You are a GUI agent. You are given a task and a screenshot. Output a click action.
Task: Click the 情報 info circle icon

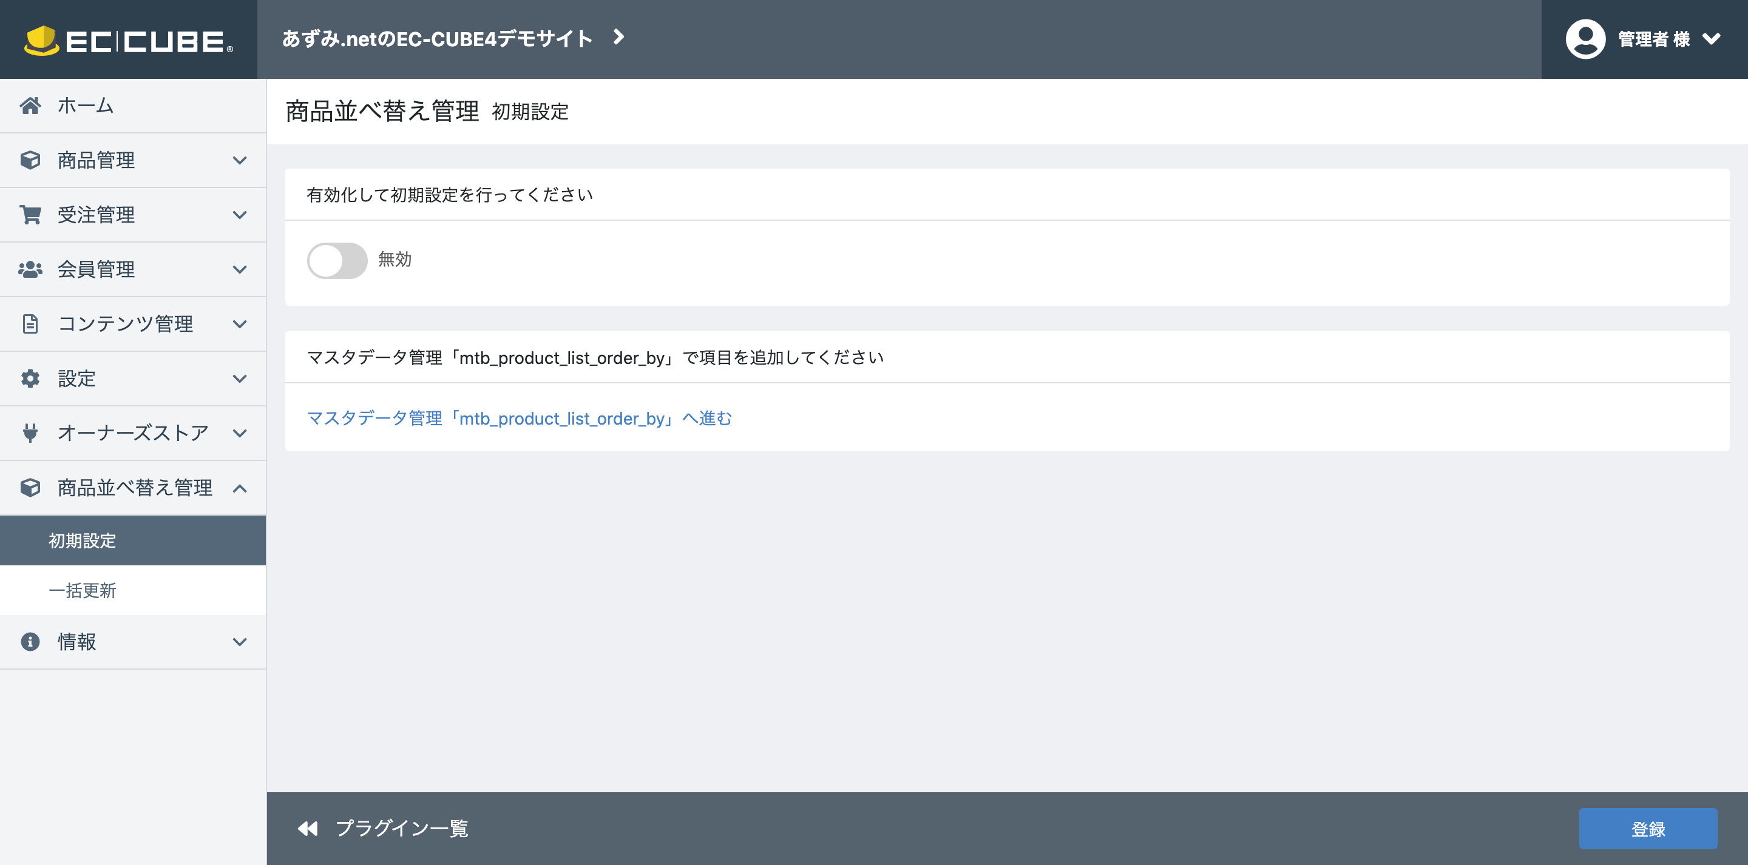(x=30, y=642)
